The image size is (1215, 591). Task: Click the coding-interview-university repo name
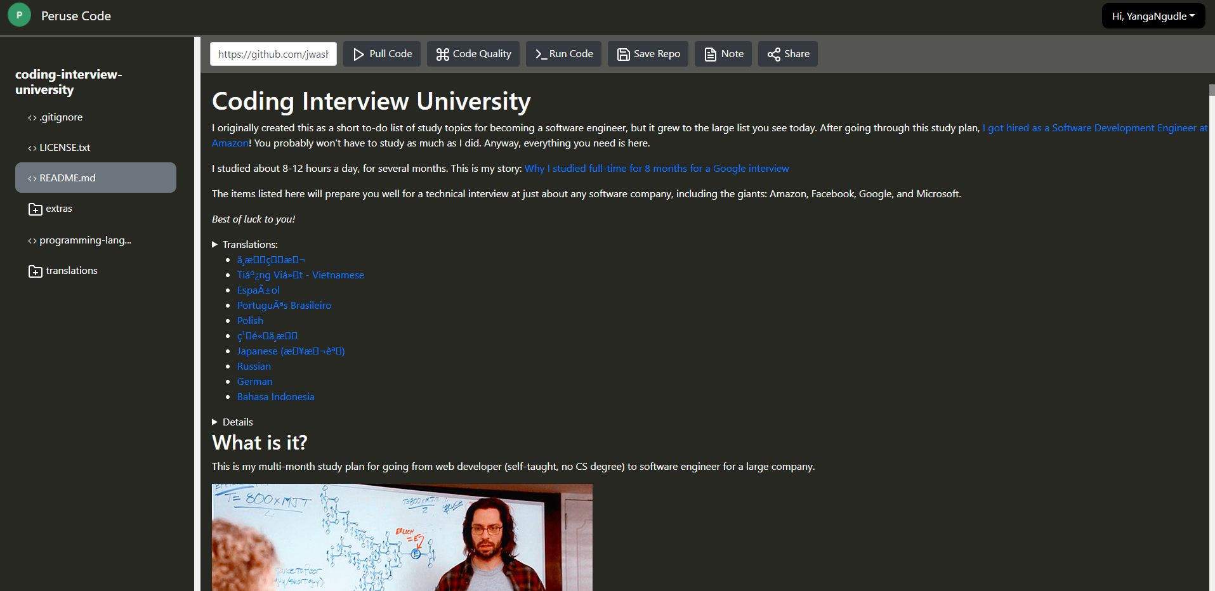(x=69, y=82)
